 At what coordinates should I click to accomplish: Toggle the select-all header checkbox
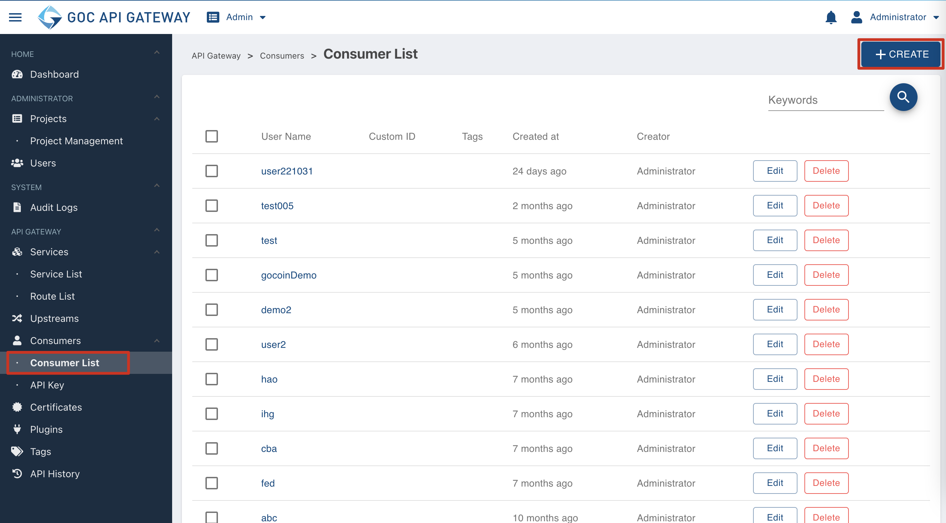pos(212,136)
